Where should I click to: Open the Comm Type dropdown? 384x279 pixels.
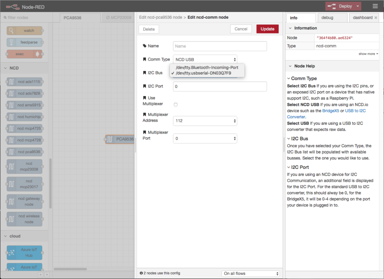205,59
